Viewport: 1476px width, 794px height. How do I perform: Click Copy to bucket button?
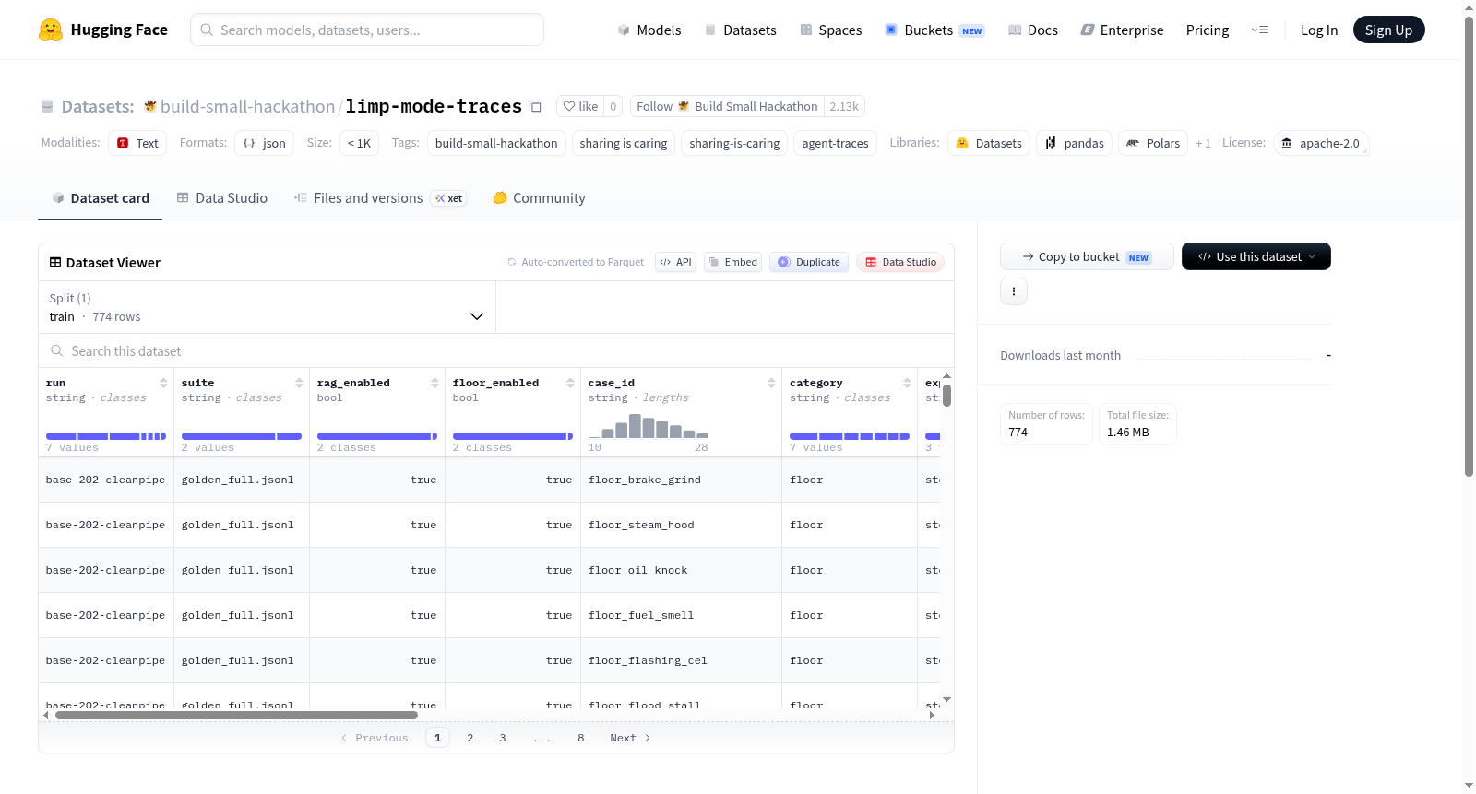1087,256
